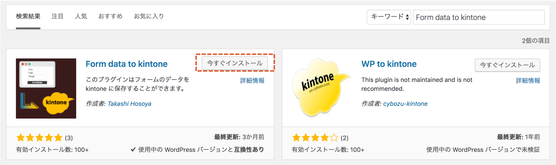
Task: Open the 検索結果 tab
Action: click(28, 16)
